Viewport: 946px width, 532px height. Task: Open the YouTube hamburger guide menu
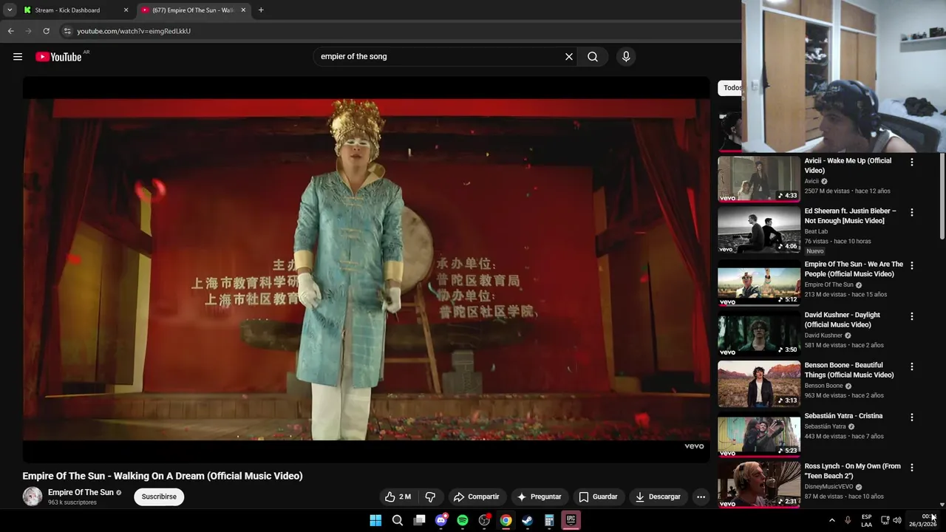point(18,57)
